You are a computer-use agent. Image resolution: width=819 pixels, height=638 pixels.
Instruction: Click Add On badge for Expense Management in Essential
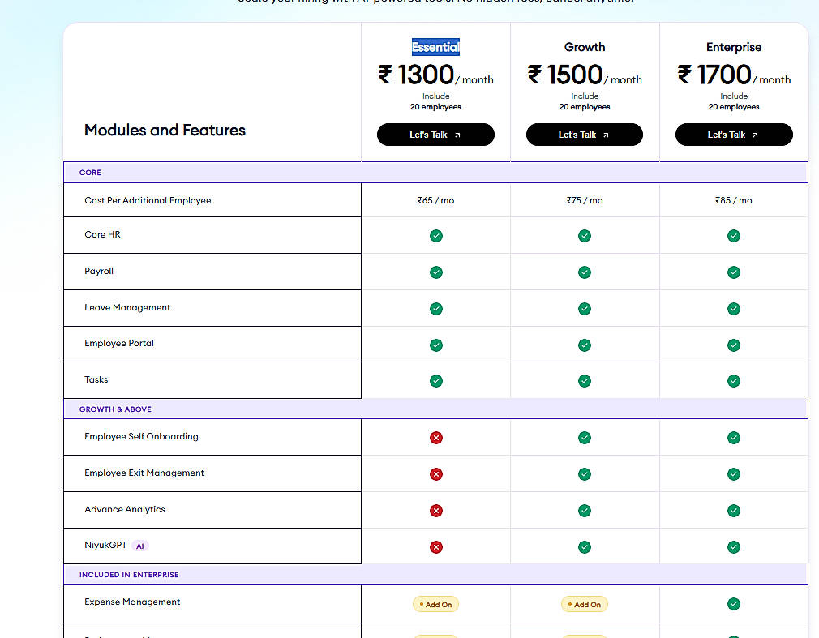coord(435,605)
